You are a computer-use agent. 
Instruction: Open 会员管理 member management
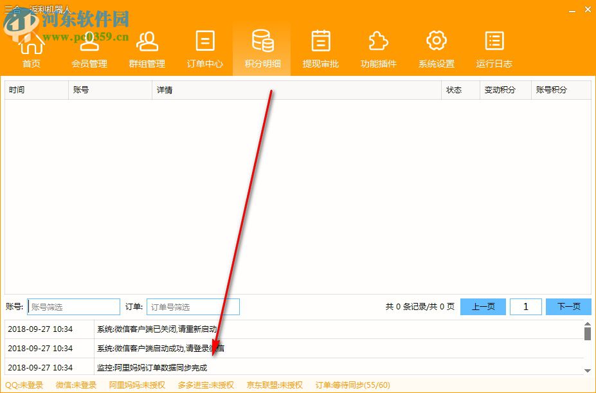click(89, 48)
